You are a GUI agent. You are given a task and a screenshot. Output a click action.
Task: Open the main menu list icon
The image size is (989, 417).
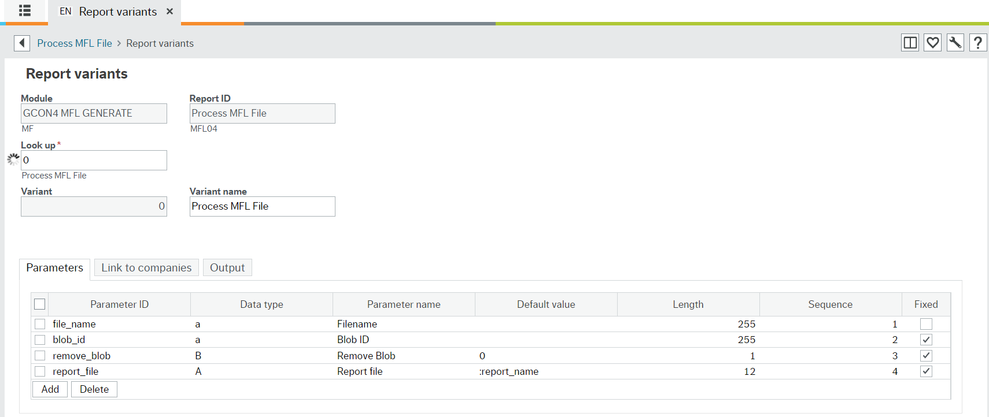pos(24,10)
